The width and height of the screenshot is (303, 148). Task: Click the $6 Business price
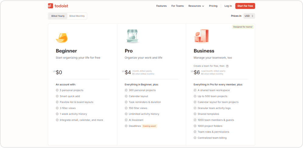(197, 72)
